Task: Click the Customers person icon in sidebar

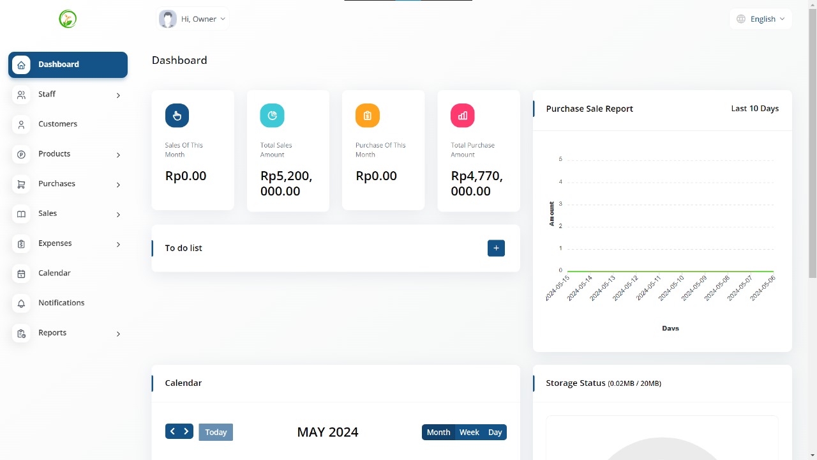Action: tap(21, 125)
